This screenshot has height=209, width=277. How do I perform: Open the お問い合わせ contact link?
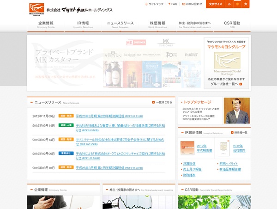point(192,4)
